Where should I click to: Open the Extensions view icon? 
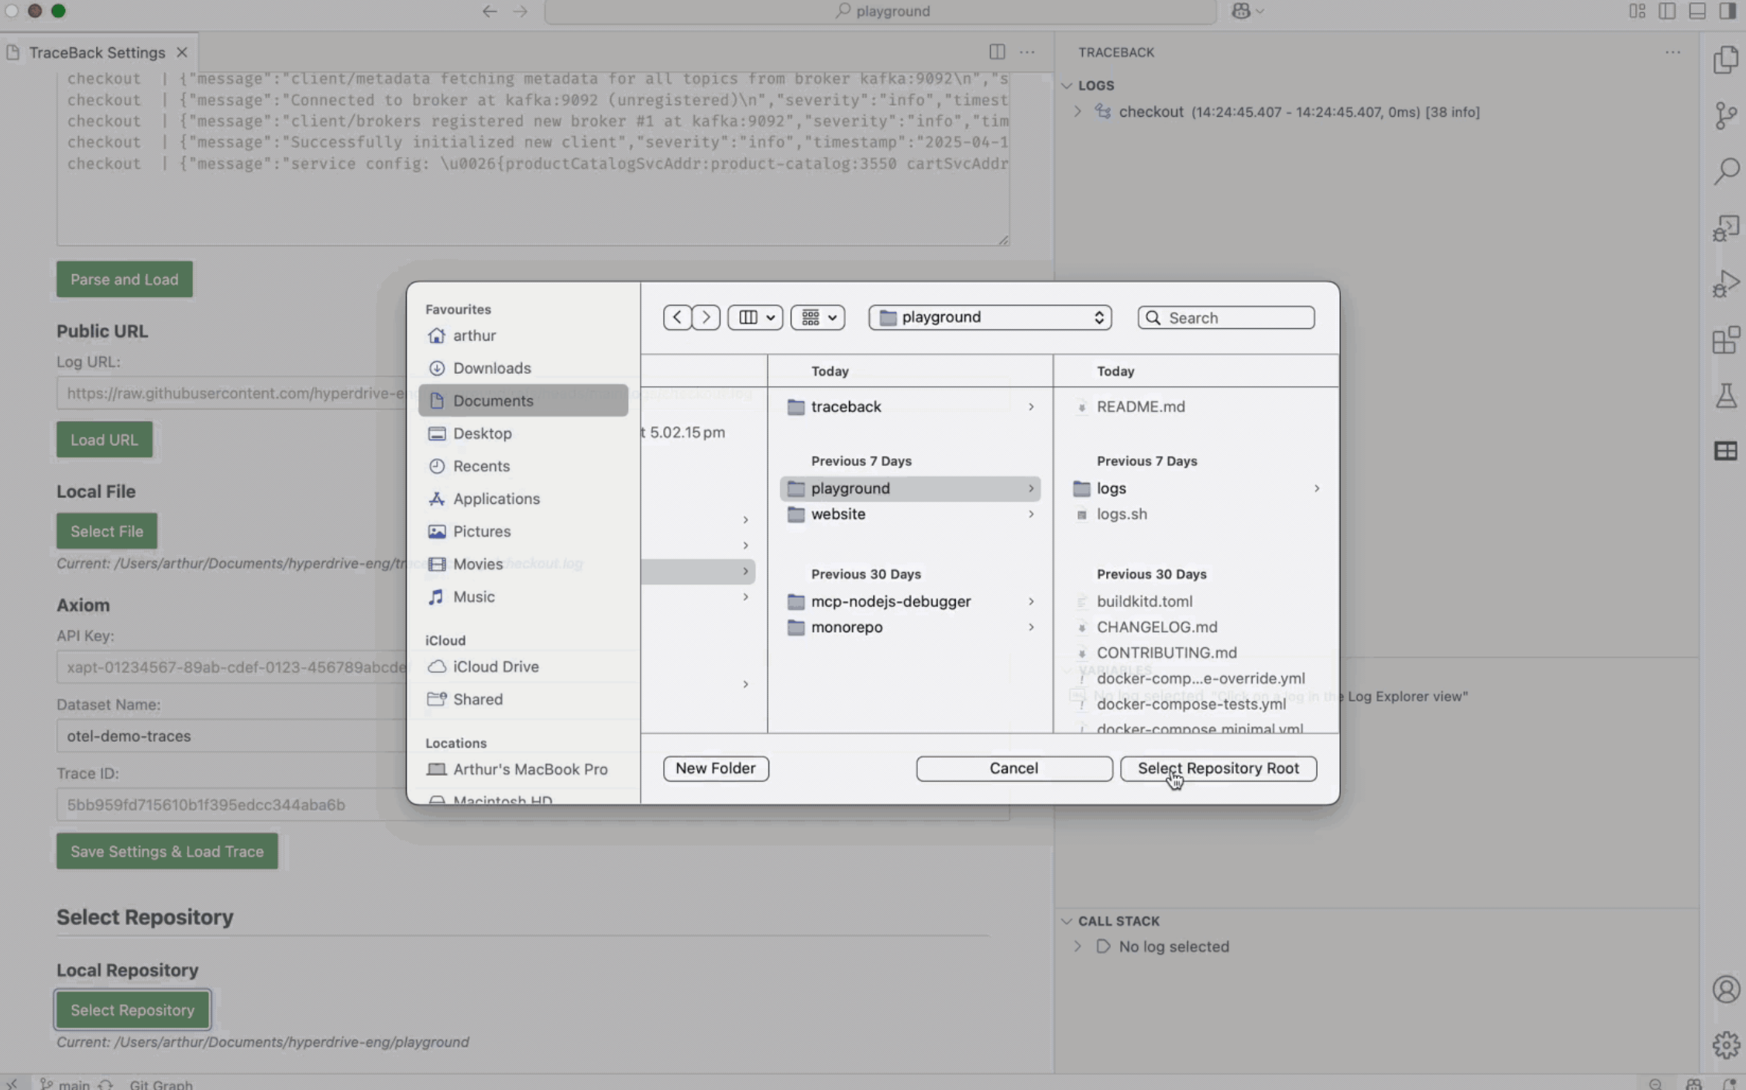(1726, 340)
